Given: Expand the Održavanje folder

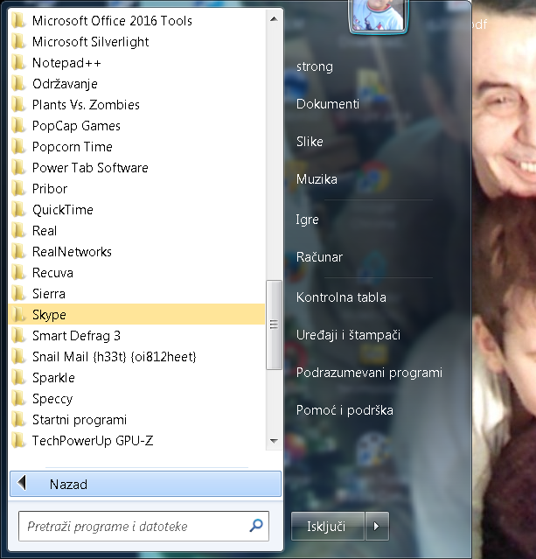Looking at the screenshot, I should pos(136,84).
